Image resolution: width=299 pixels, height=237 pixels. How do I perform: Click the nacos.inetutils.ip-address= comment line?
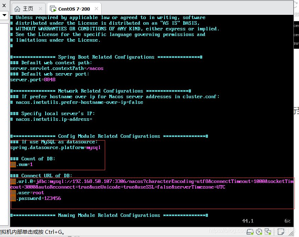point(51,119)
